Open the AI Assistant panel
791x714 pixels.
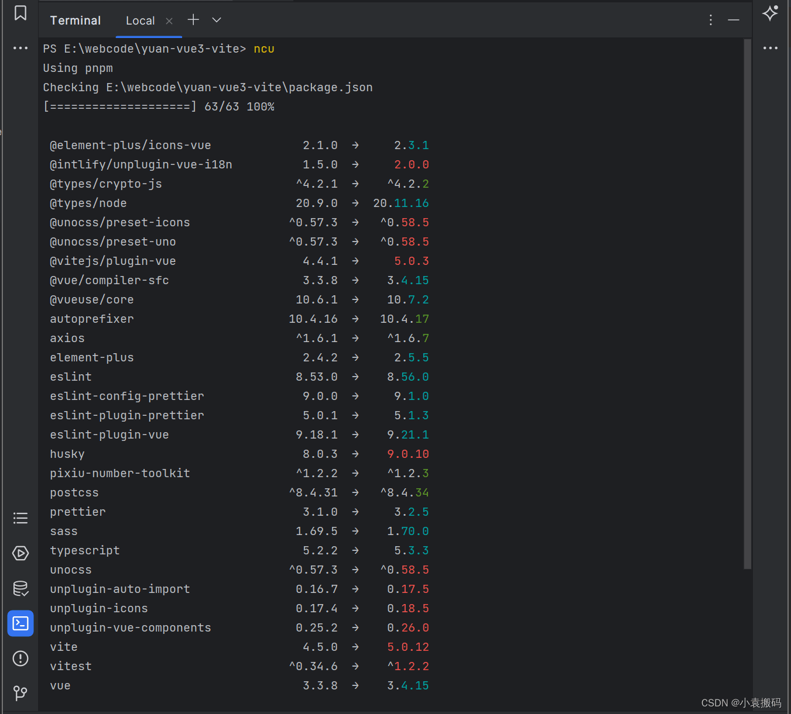click(x=771, y=13)
